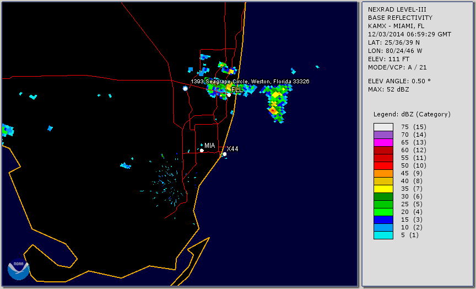Select the 20 dBZ bright green swatch

tap(383, 212)
